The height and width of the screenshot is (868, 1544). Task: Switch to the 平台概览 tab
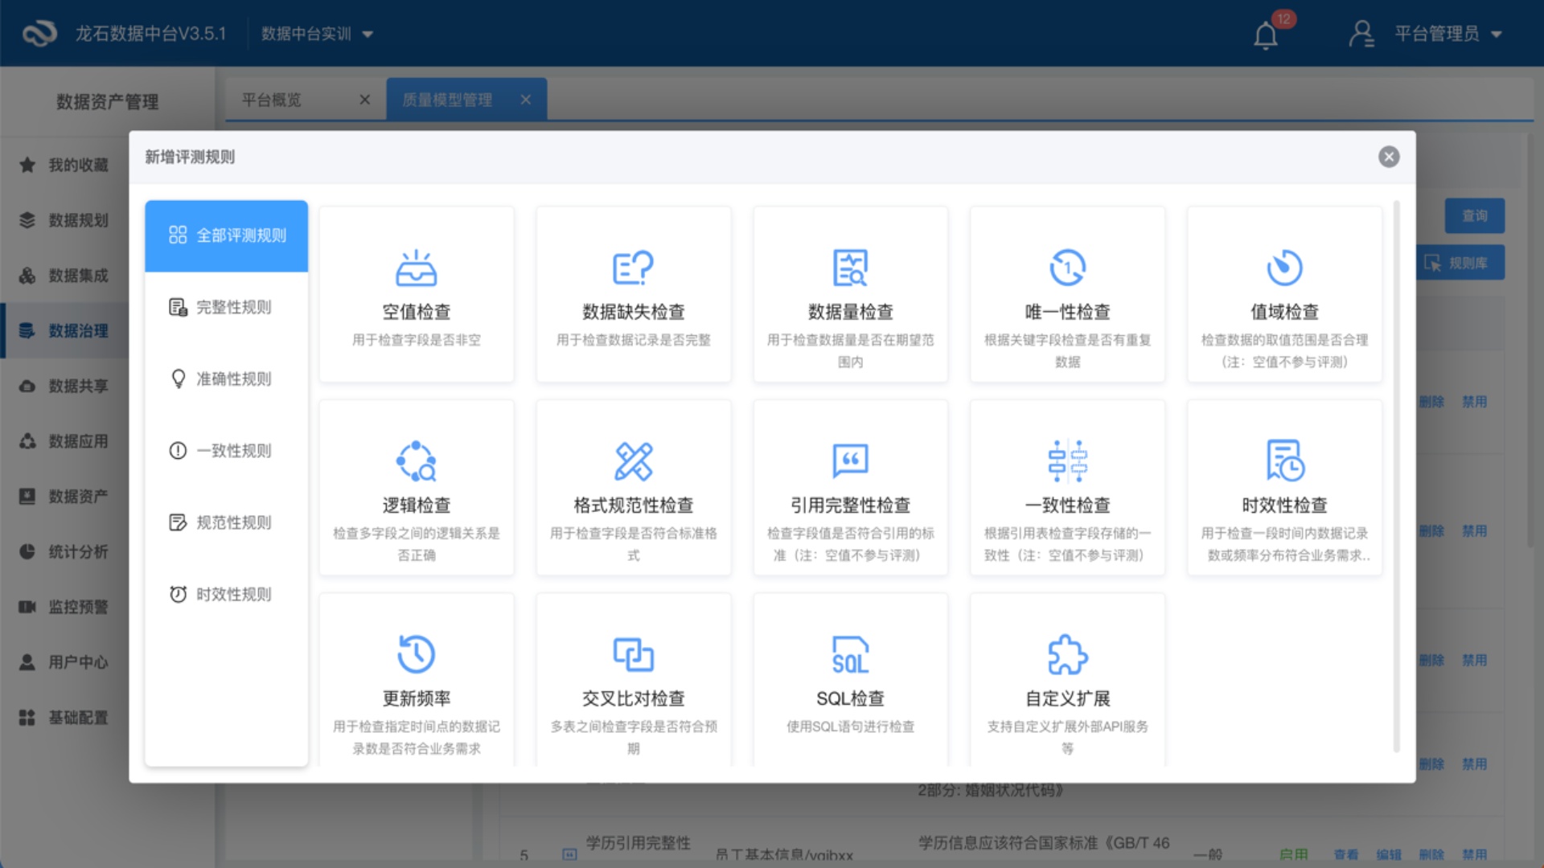272,100
